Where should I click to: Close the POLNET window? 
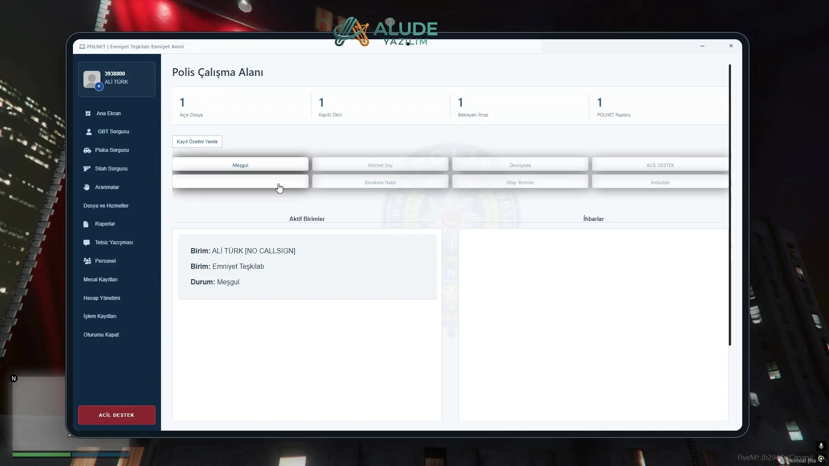point(731,46)
